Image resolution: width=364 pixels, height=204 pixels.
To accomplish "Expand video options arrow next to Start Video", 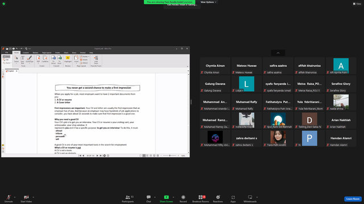I will tap(33, 197).
